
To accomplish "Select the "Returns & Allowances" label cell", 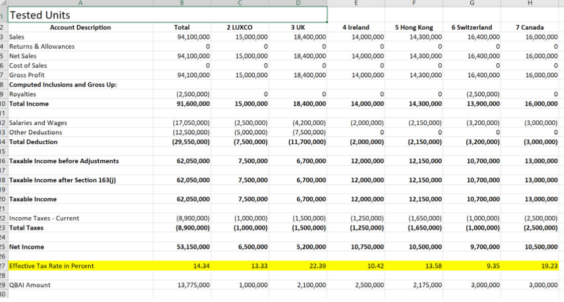I will [80, 47].
